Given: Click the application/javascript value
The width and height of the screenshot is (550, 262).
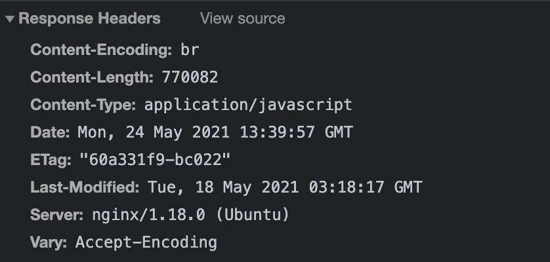Looking at the screenshot, I should [x=248, y=105].
